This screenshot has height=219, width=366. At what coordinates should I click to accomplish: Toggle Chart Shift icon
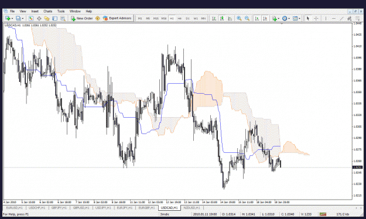tap(265, 18)
